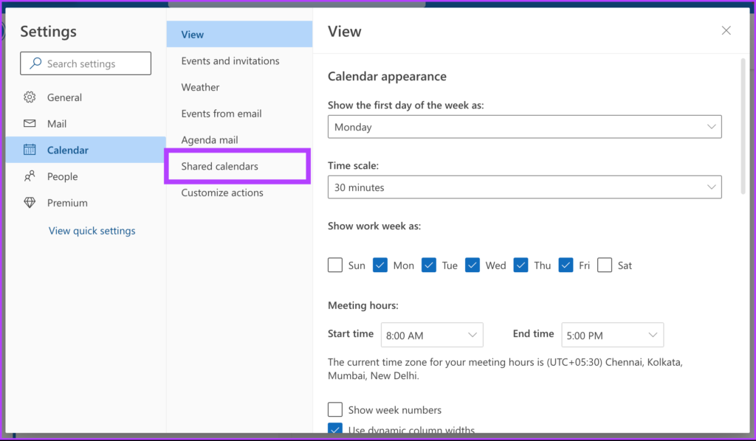Click the People contacts icon
756x441 pixels.
[30, 176]
